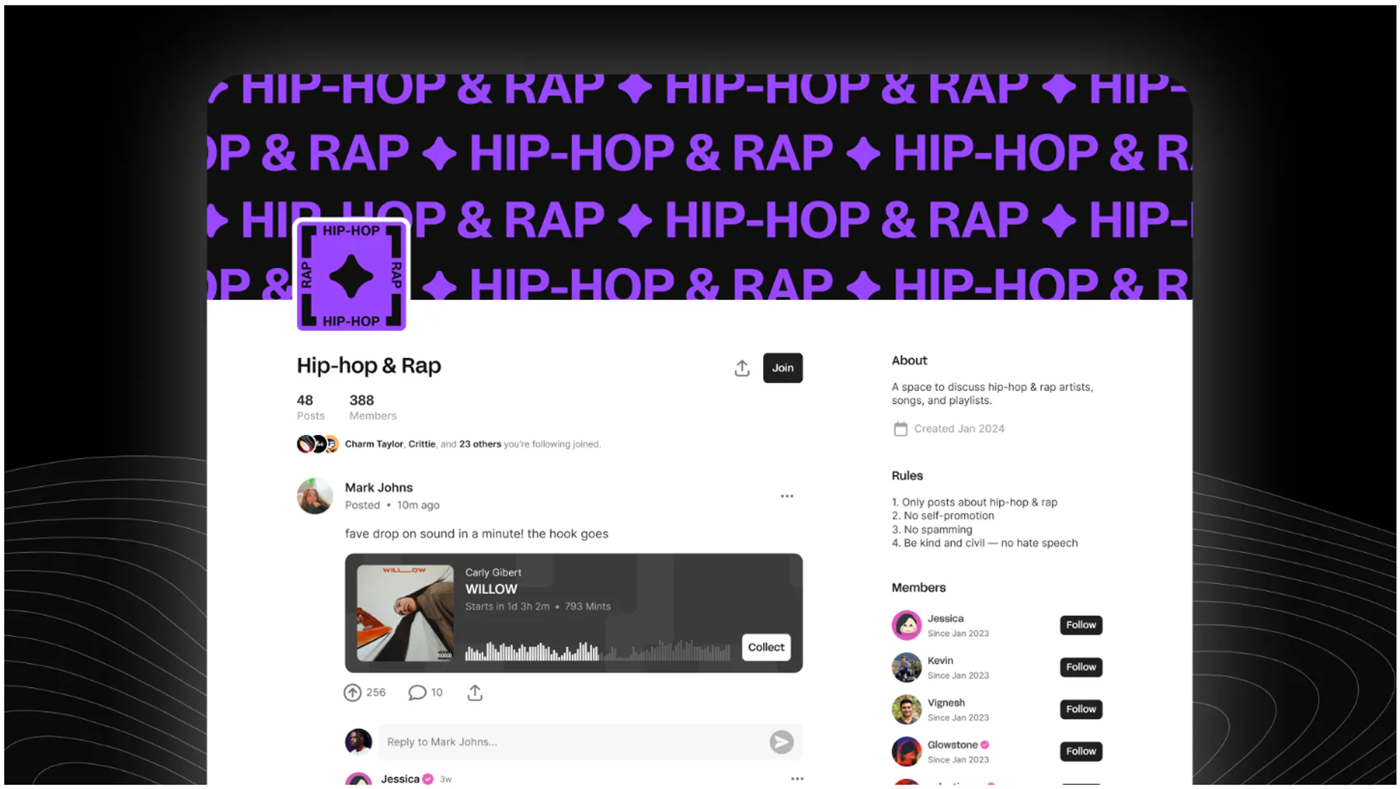This screenshot has width=1400, height=789.
Task: Seek within WILLOW audio waveform
Action: 598,651
